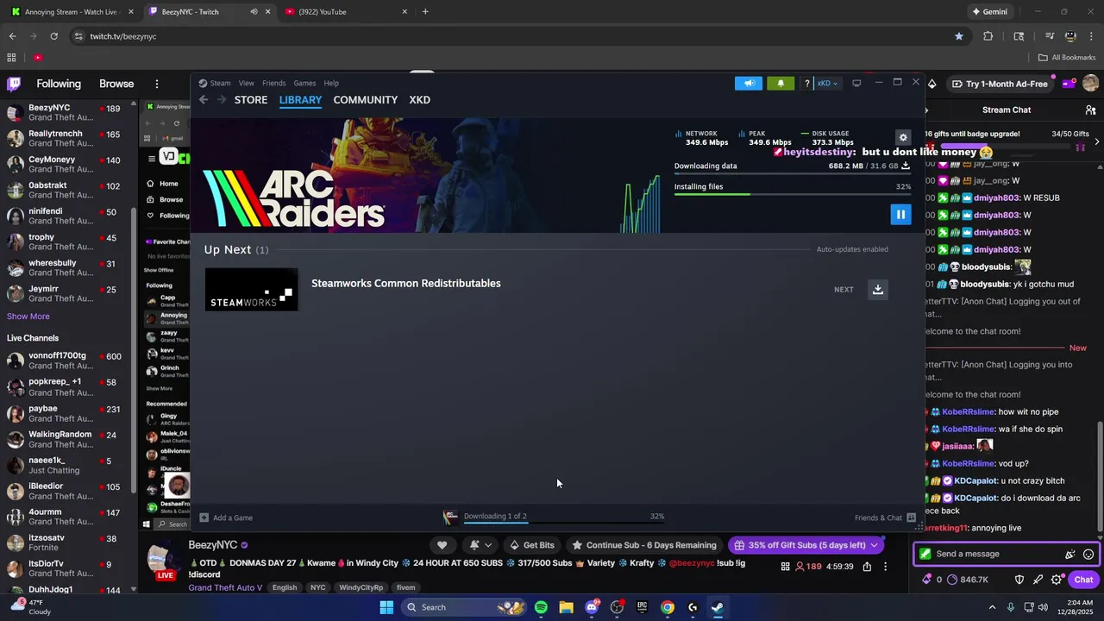Click Continue Sub - 6 Days Remaining
Image resolution: width=1104 pixels, height=621 pixels.
[644, 545]
